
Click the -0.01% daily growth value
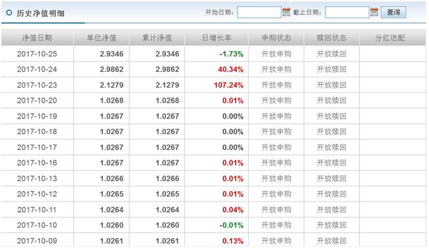tap(232, 225)
